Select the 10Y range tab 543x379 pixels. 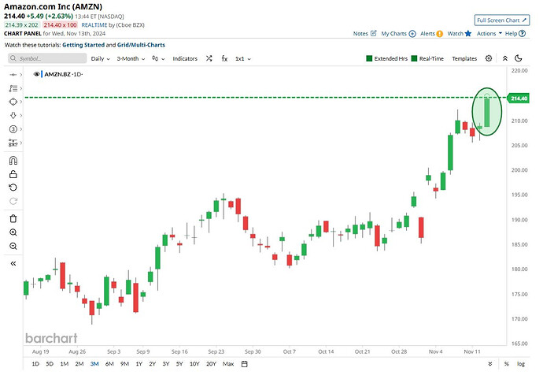tap(194, 364)
